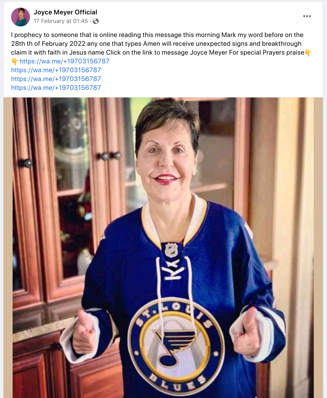Open the post photo of the woman
The height and width of the screenshot is (398, 327).
point(163,248)
